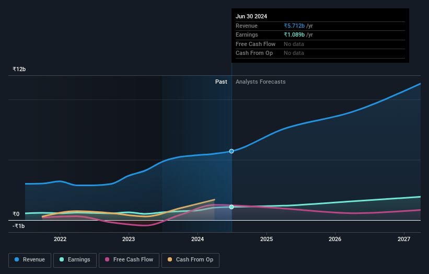This screenshot has width=429, height=274.
Task: Toggle the Revenue legend button
Action: coord(30,260)
